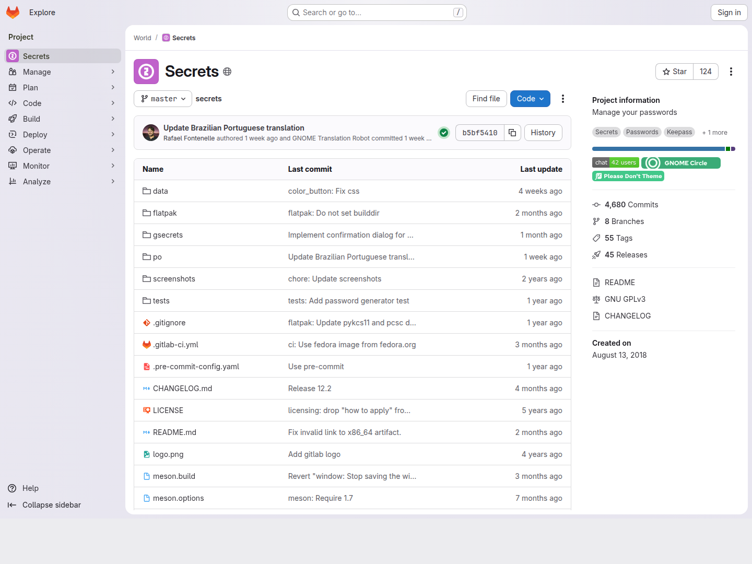Screen dimensions: 752x564
Task: Open the 'Release 12.2' commit message
Action: 310,389
